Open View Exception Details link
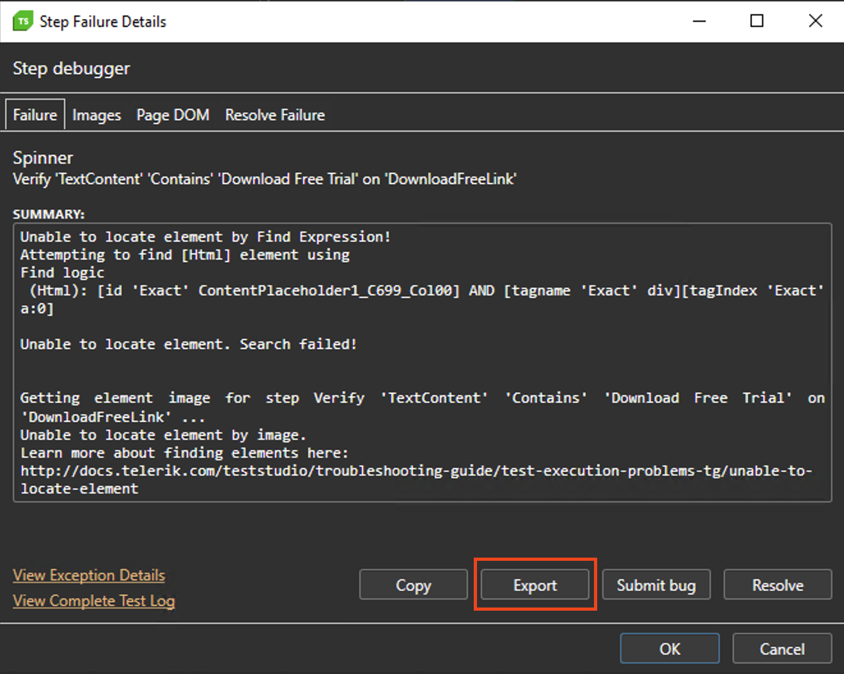Viewport: 844px width, 674px height. tap(89, 576)
